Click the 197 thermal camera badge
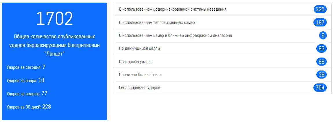This screenshot has width=336, height=122. coord(320,22)
